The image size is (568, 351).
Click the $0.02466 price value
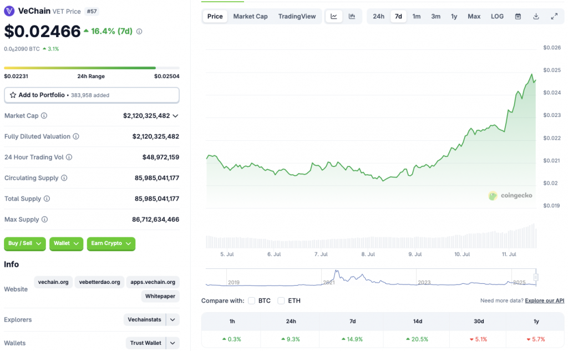click(42, 32)
